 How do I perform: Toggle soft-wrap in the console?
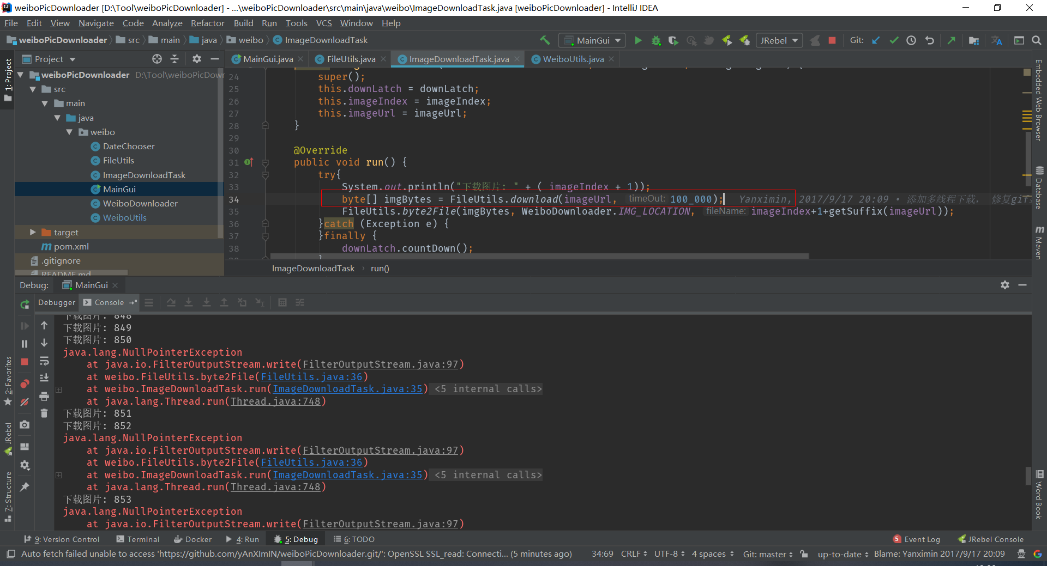(44, 361)
